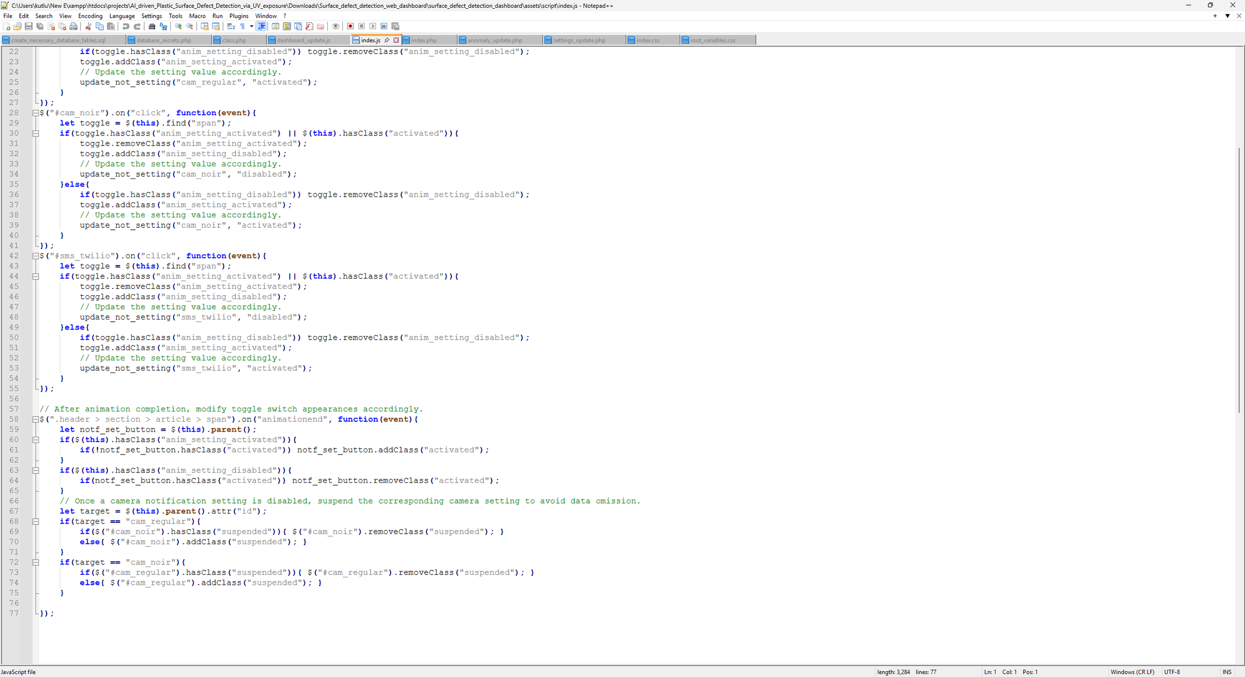This screenshot has width=1245, height=677.
Task: Click the Open file toolbar icon
Action: (17, 26)
